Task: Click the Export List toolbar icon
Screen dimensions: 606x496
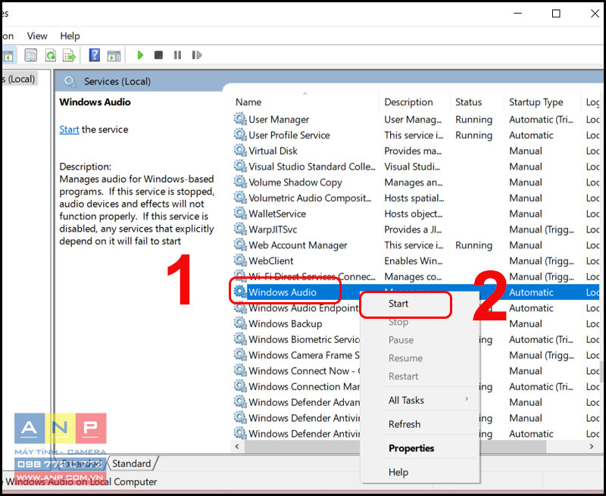Action: pos(70,55)
